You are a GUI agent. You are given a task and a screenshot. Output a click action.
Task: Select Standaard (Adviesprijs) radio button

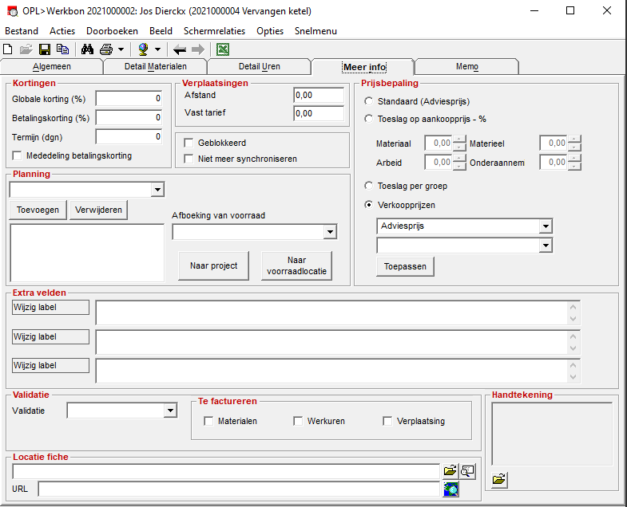pos(369,101)
